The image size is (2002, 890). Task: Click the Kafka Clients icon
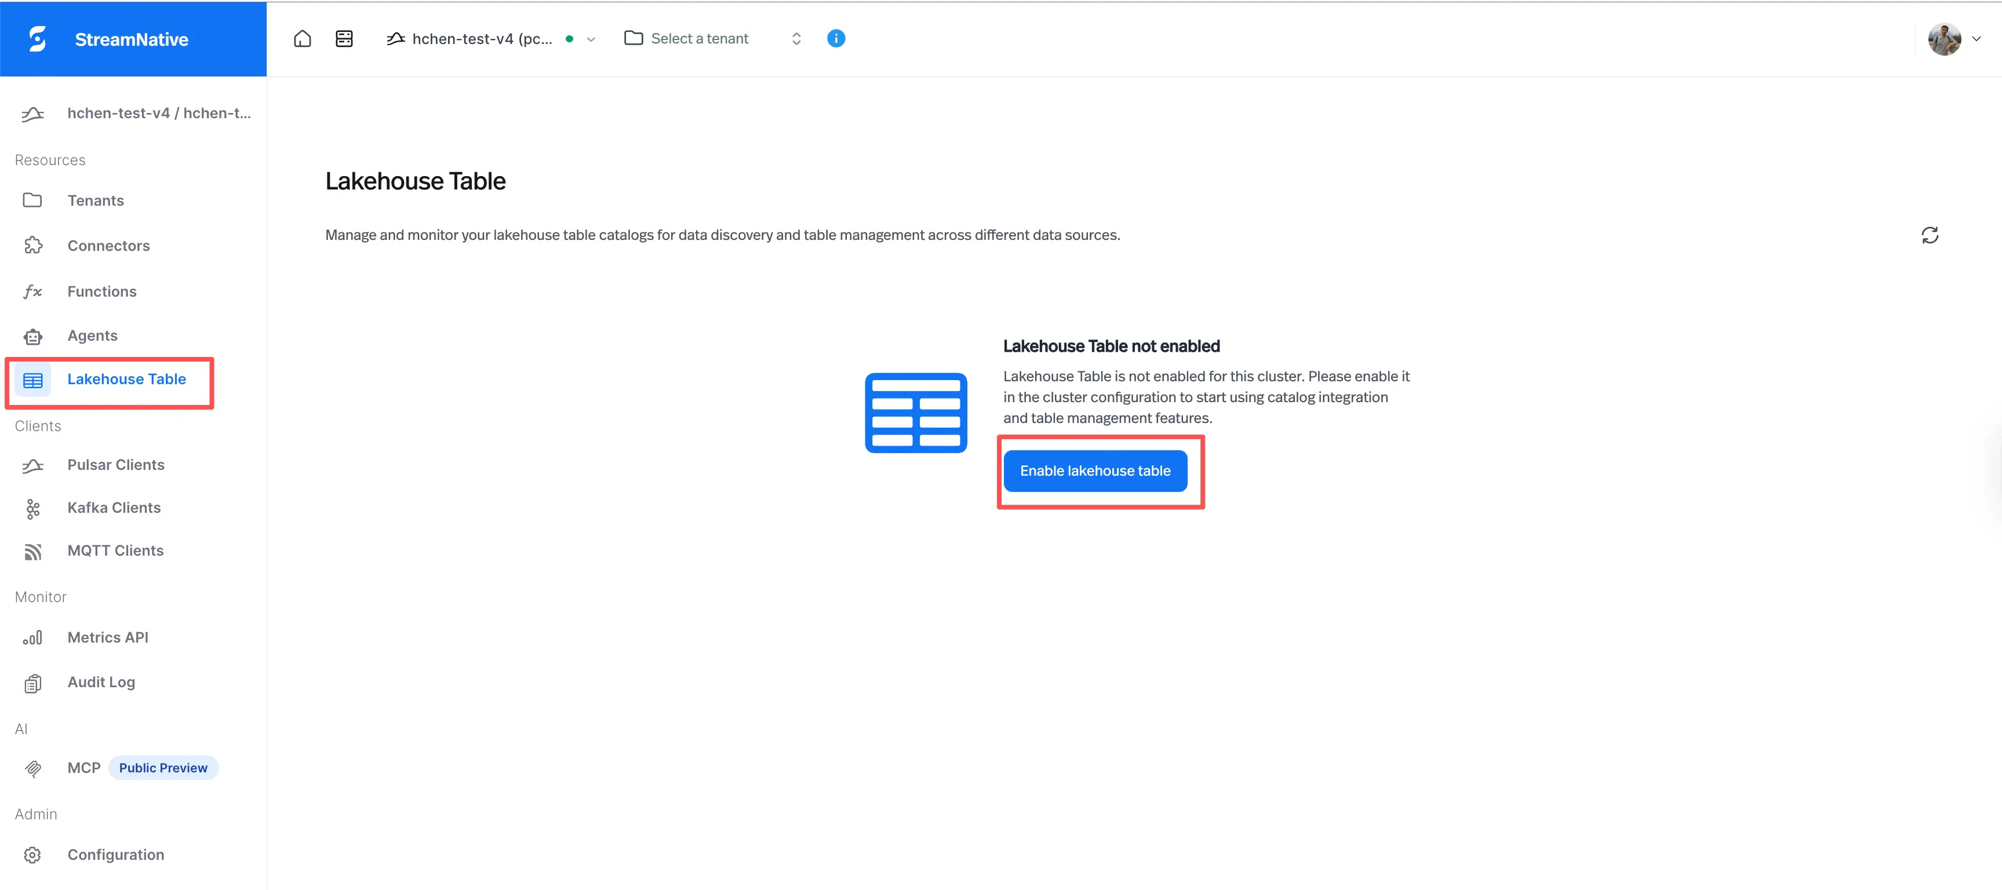(32, 509)
